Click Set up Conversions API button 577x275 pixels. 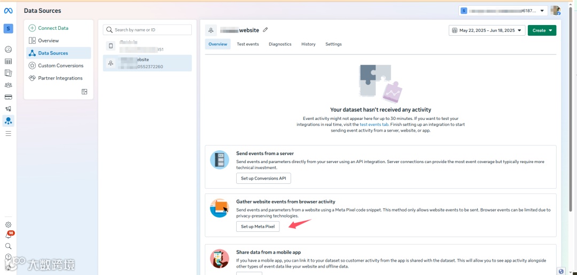[263, 178]
